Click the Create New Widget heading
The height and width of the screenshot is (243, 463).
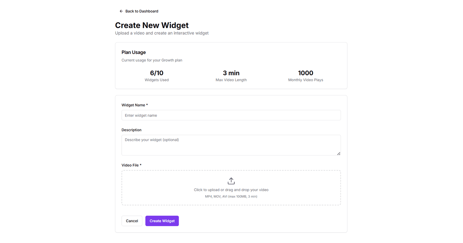click(152, 25)
